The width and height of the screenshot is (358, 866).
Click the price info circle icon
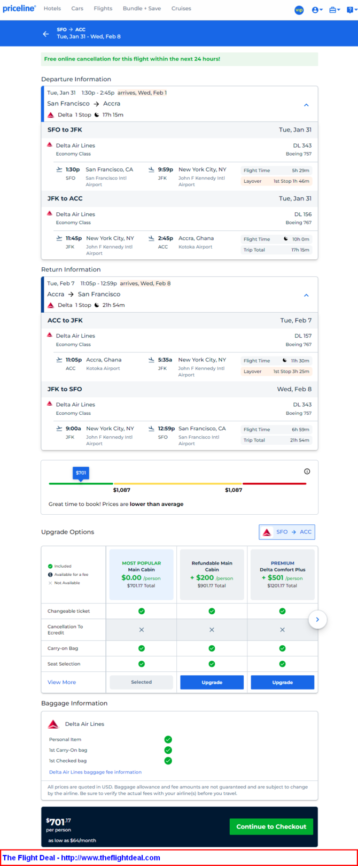[x=307, y=471]
